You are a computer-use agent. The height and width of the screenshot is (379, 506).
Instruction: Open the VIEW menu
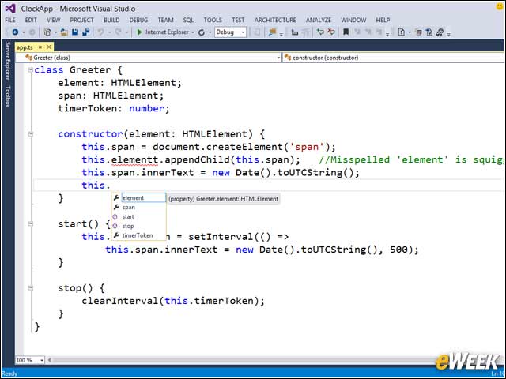point(54,20)
